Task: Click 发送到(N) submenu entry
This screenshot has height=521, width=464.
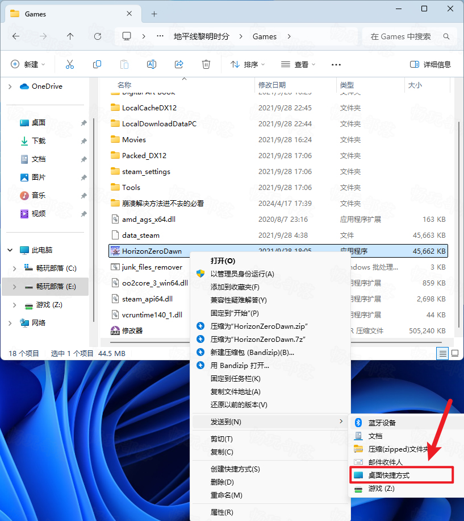Action: pos(270,421)
